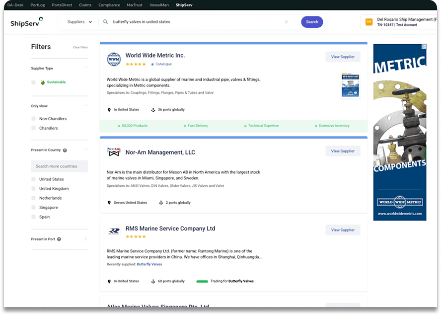Select the ShipServ tab
Viewport: 441px width, 315px height.
(184, 5)
